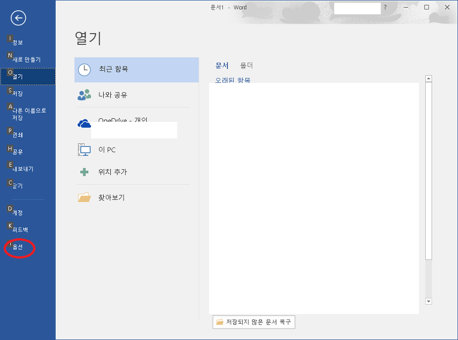The image size is (458, 340).
Task: Click 닫기 to close the document
Action: pos(17,185)
